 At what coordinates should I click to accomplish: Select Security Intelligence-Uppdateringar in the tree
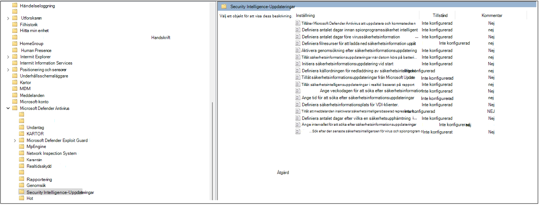click(x=60, y=192)
